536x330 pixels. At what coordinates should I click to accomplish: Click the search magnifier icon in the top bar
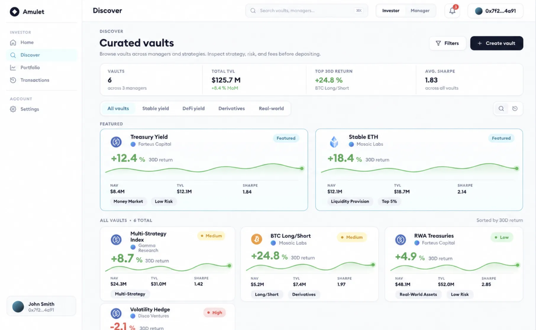click(253, 11)
